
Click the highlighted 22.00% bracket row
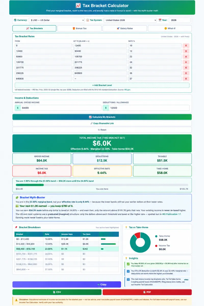(67, 249)
